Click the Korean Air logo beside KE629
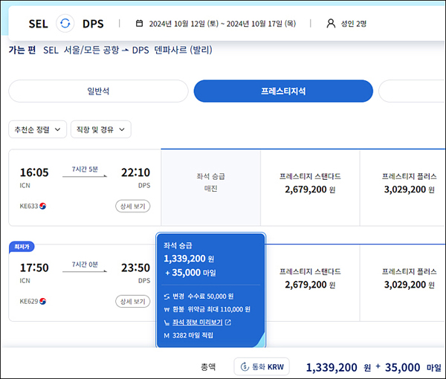 pyautogui.click(x=42, y=301)
